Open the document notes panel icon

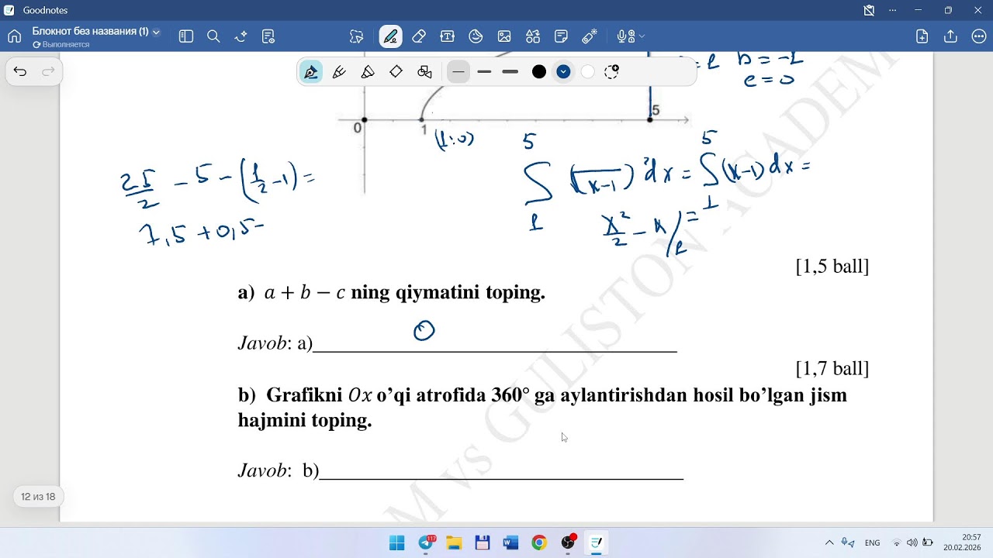tap(268, 36)
